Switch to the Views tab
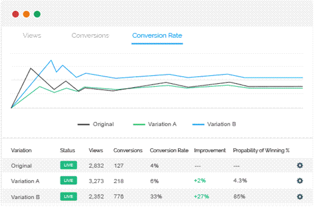The width and height of the screenshot is (314, 207). [x=32, y=36]
